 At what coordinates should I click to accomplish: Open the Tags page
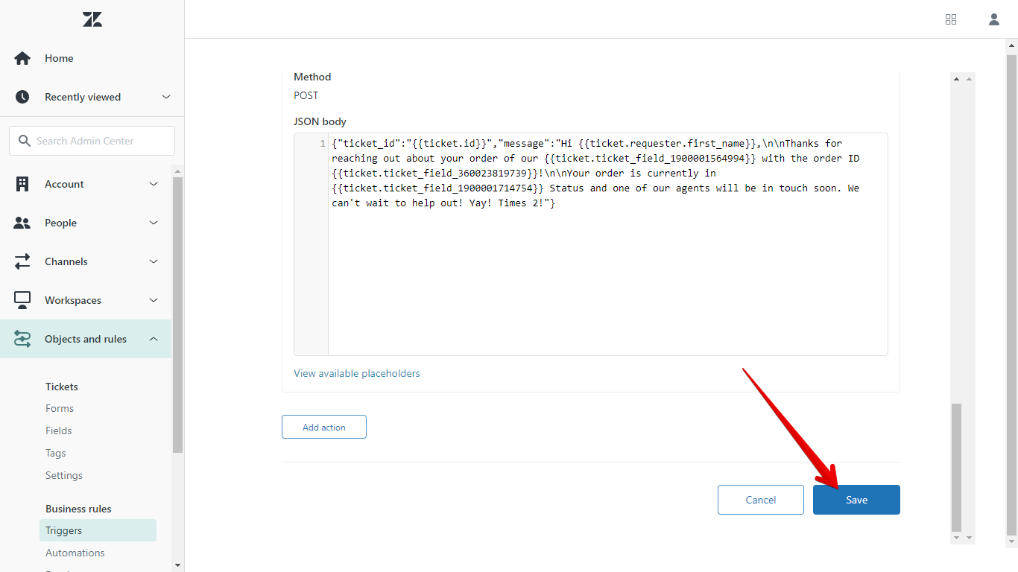click(x=56, y=453)
